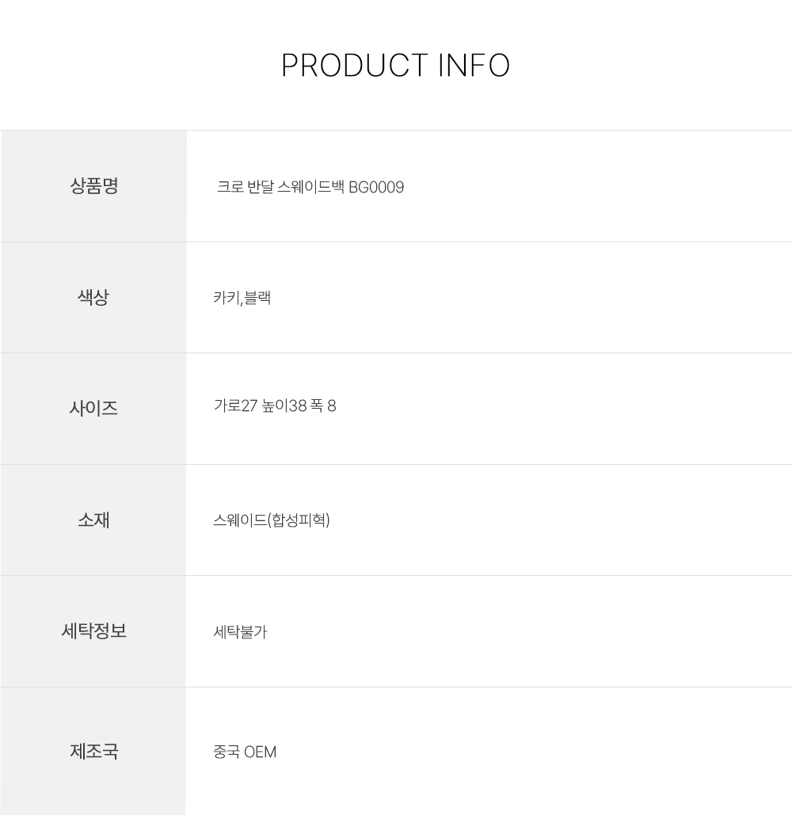Click the 폭 8 depth value
The width and height of the screenshot is (792, 815).
324,406
